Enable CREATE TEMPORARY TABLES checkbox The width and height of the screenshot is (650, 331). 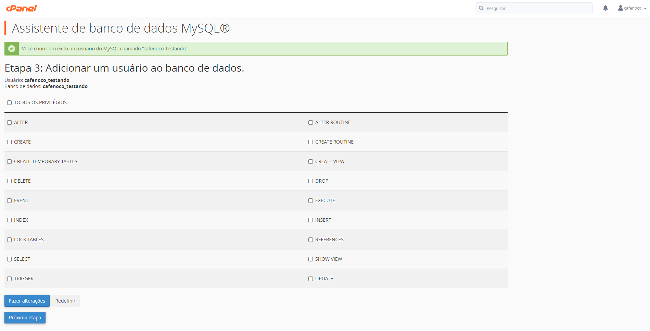point(10,161)
